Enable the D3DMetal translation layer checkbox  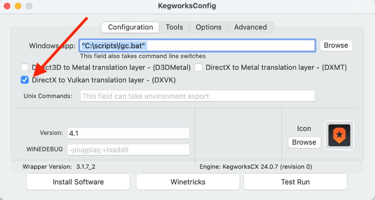(25, 67)
